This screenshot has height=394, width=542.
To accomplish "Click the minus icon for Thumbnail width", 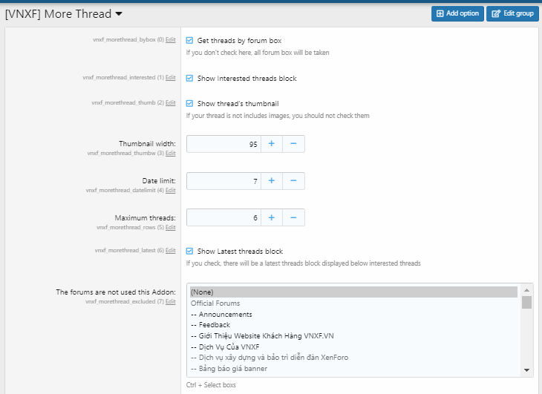I will (x=293, y=144).
